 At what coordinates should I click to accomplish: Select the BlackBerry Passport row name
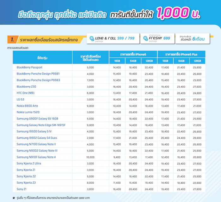click(x=29, y=67)
